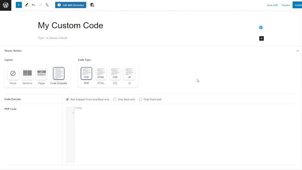The height and width of the screenshot is (170, 302).
Task: Click the redo arrow
Action: (x=40, y=5)
